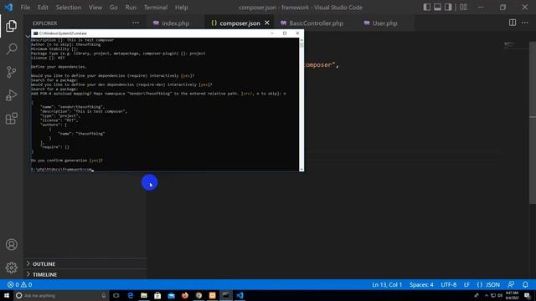
Task: Click the Cortana microphone icon
Action: pos(104,295)
